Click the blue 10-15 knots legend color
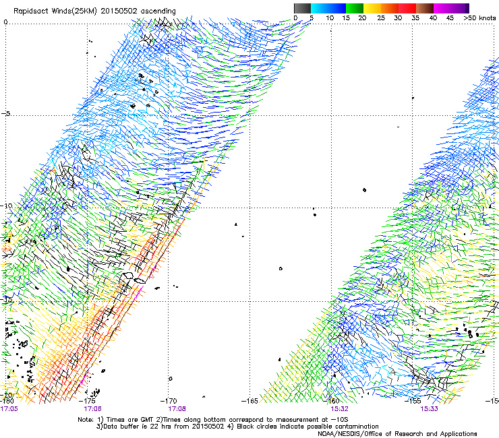499x438 pixels. click(x=337, y=8)
